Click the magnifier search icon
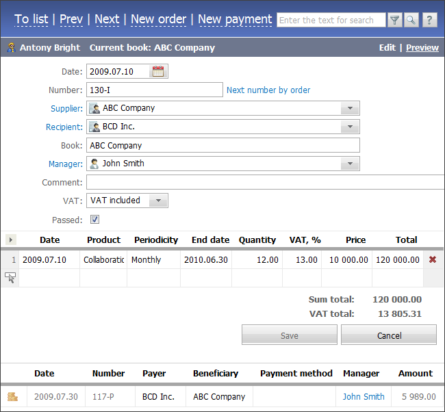This screenshot has width=445, height=412. point(411,20)
